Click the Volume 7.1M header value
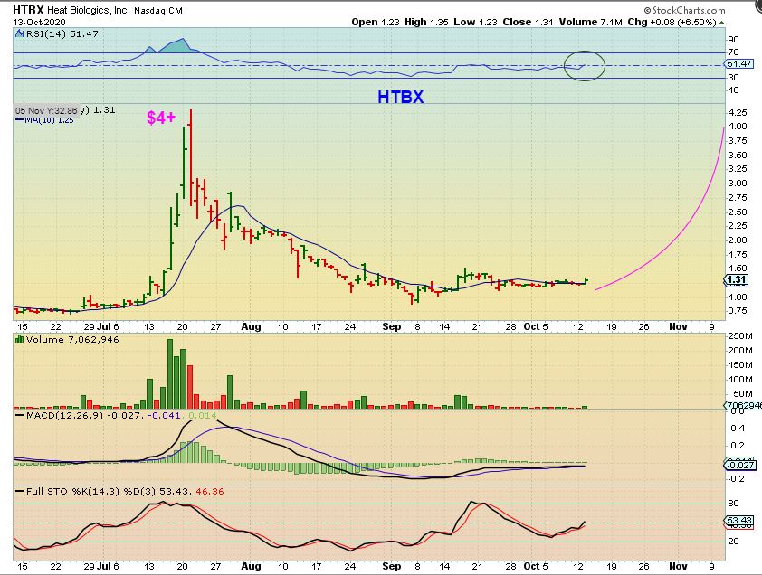The image size is (762, 575). coord(590,22)
